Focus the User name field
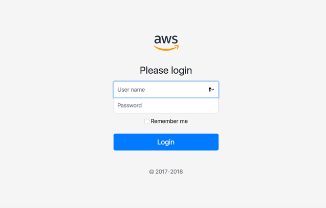 [x=166, y=90]
